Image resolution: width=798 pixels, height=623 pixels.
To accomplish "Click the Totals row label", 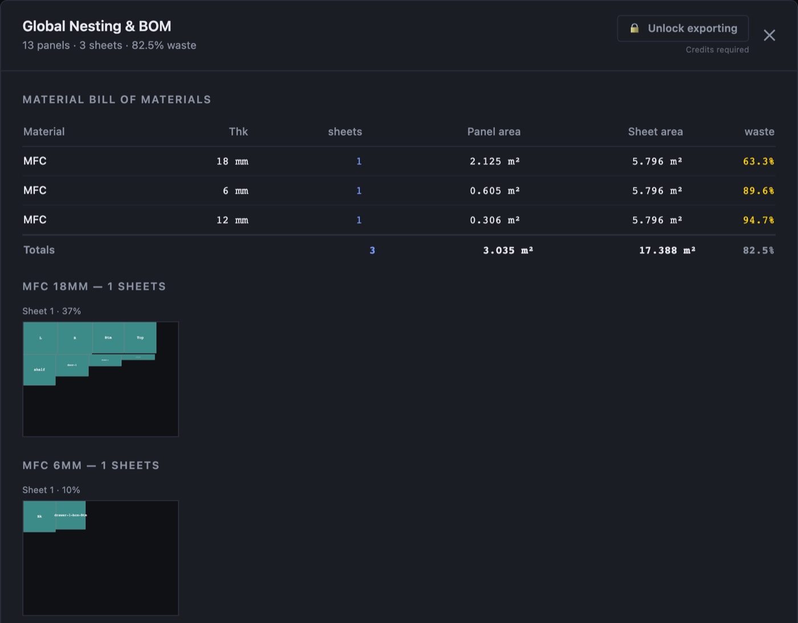I will point(39,250).
